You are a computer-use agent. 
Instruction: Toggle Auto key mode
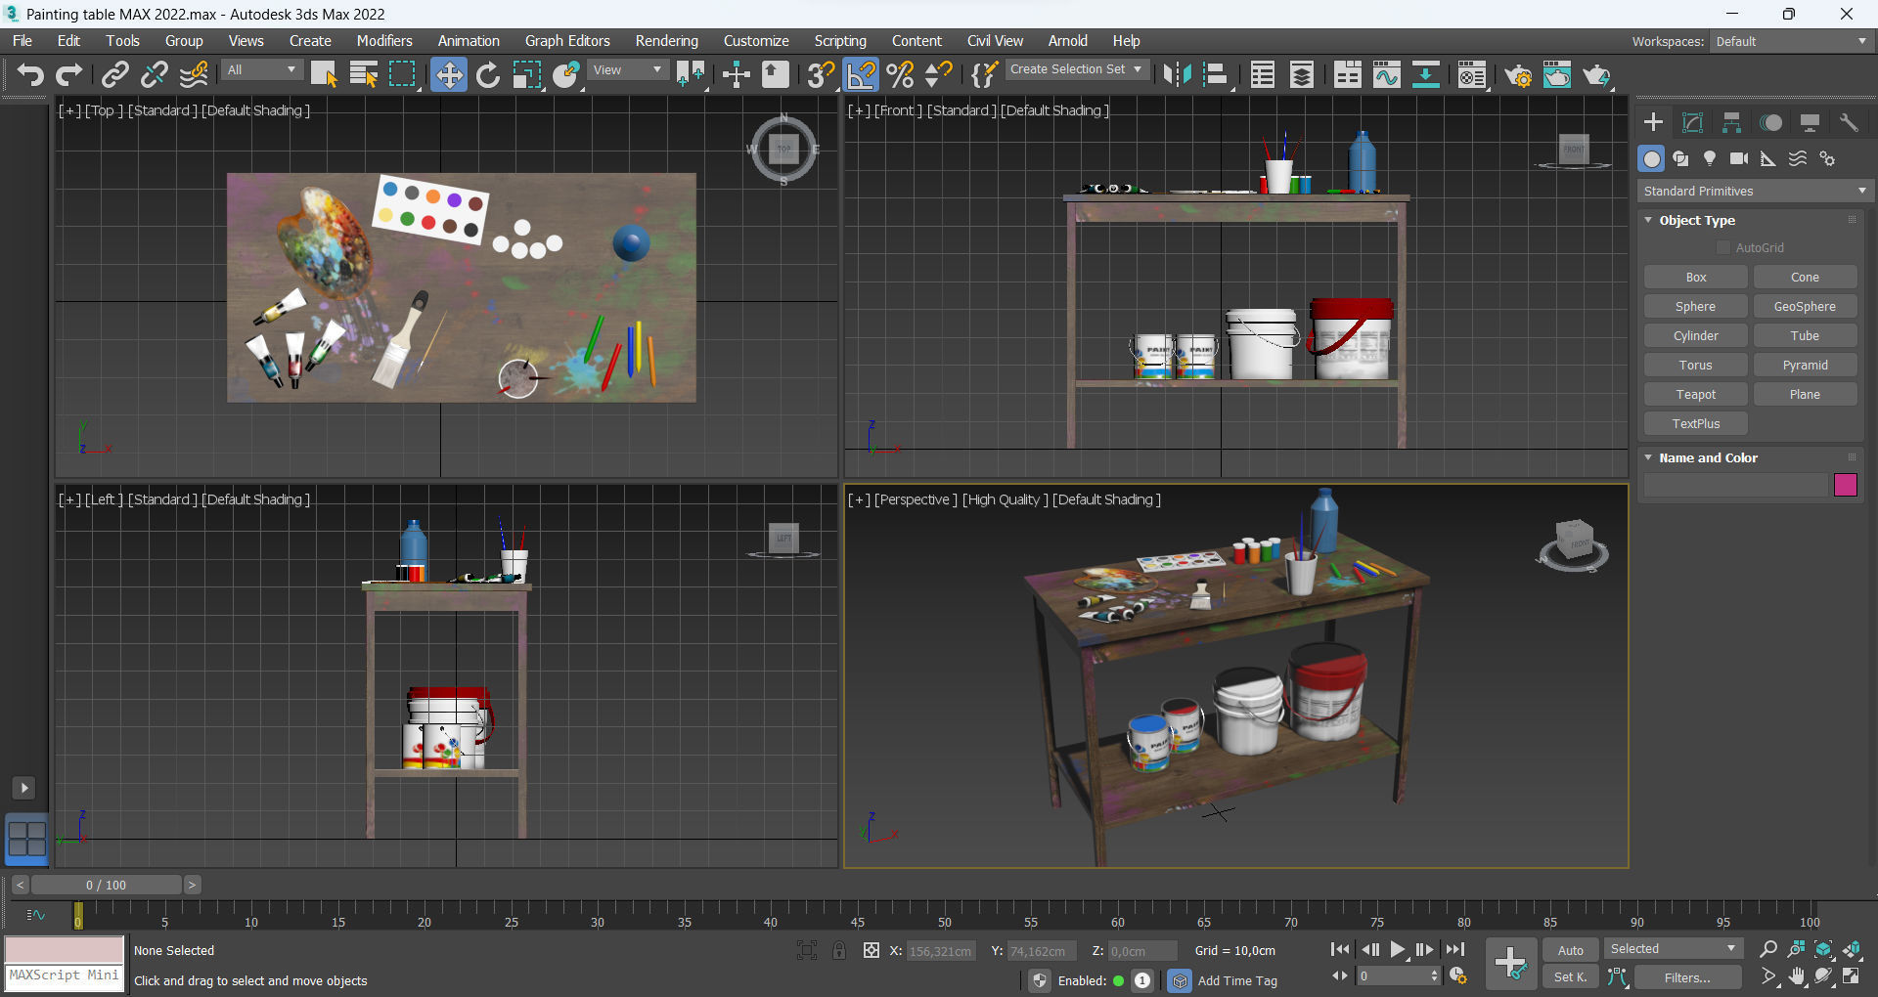point(1571,950)
